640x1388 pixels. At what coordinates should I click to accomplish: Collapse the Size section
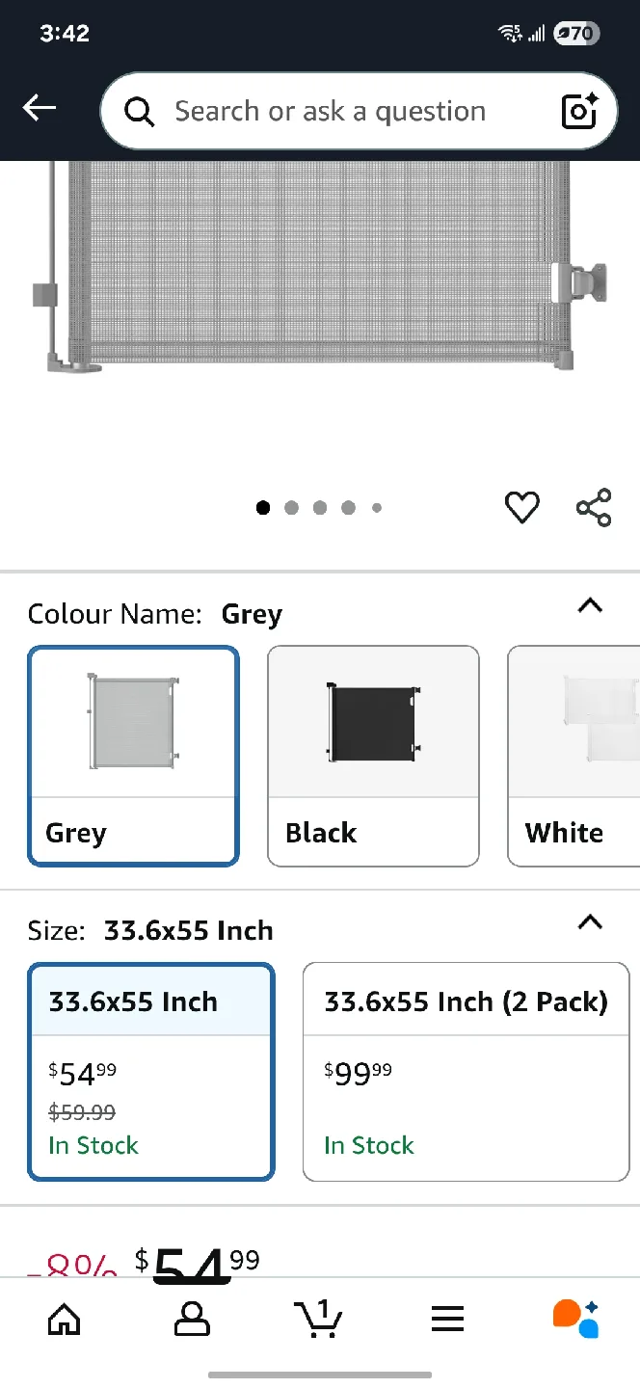(x=589, y=922)
